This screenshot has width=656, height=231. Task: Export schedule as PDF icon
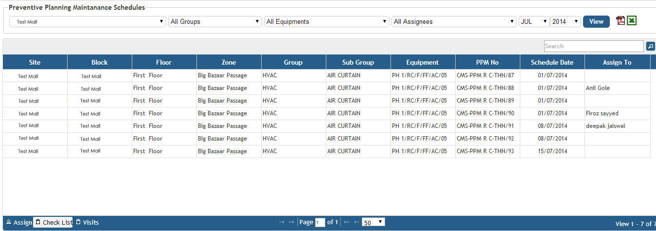(x=621, y=21)
